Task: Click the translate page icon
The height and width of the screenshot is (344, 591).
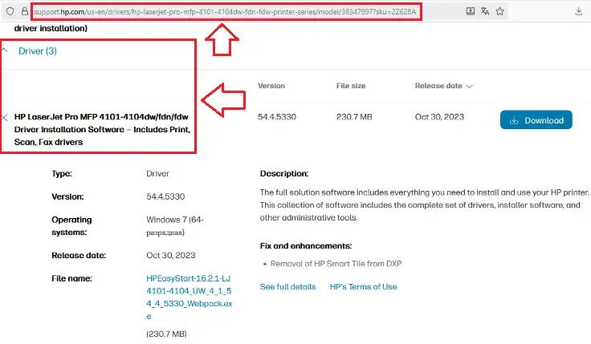Action: (x=485, y=12)
